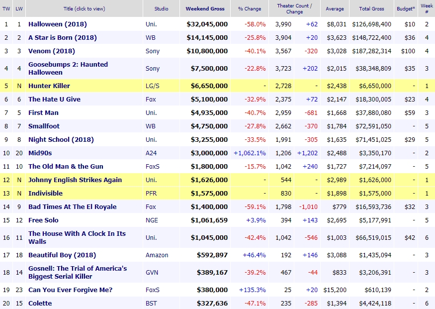Screen dimensions: 435x309
Task: Click the theater count 2,728 for Hunter Killer
Action: (x=283, y=86)
